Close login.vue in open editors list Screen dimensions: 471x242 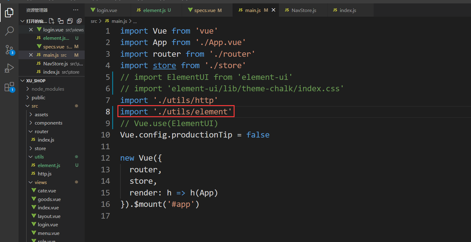pyautogui.click(x=31, y=30)
